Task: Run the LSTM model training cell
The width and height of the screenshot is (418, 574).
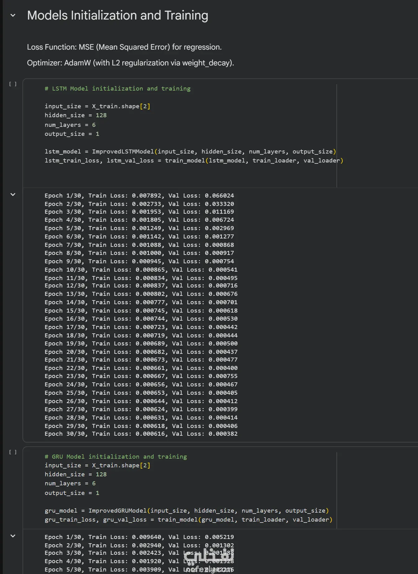Action: (13, 84)
